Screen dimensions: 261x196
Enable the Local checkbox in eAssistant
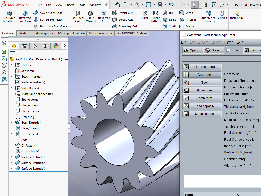click(228, 50)
